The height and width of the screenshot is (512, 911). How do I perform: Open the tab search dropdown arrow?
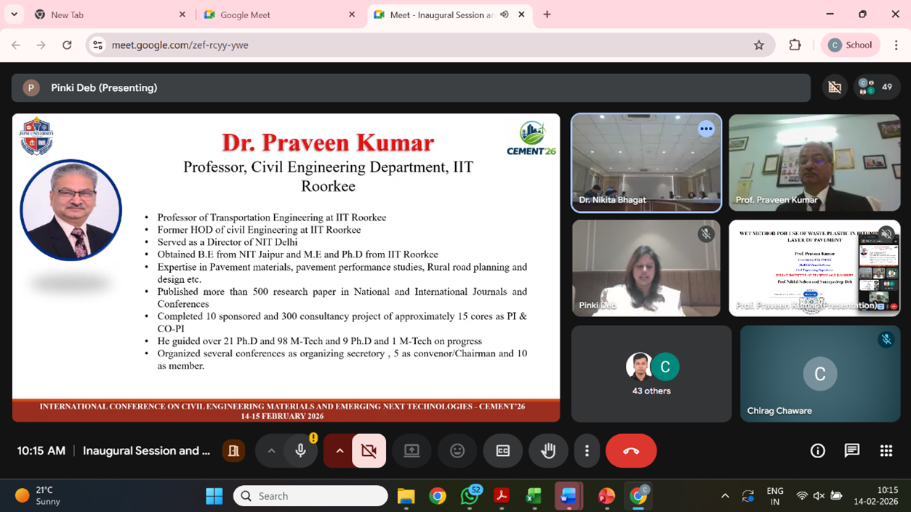[14, 15]
